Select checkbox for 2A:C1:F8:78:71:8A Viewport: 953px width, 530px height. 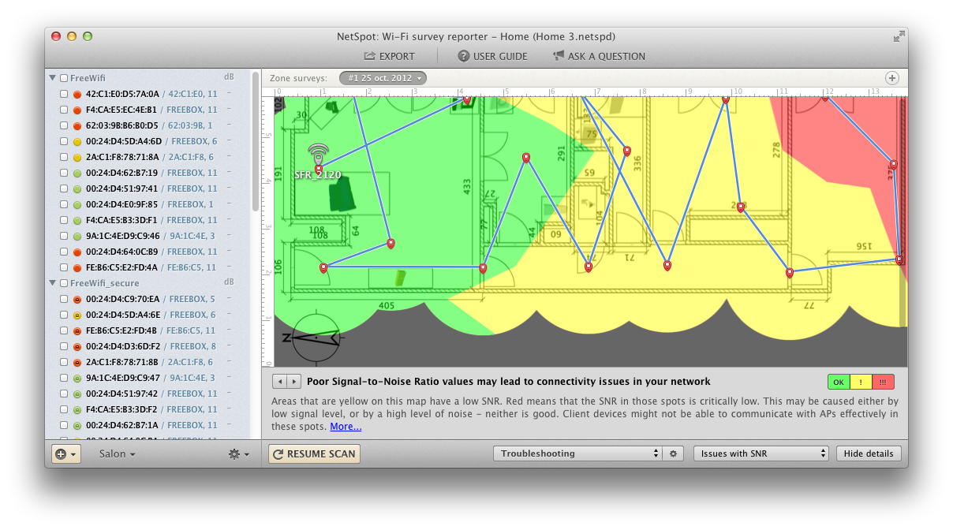tap(64, 157)
